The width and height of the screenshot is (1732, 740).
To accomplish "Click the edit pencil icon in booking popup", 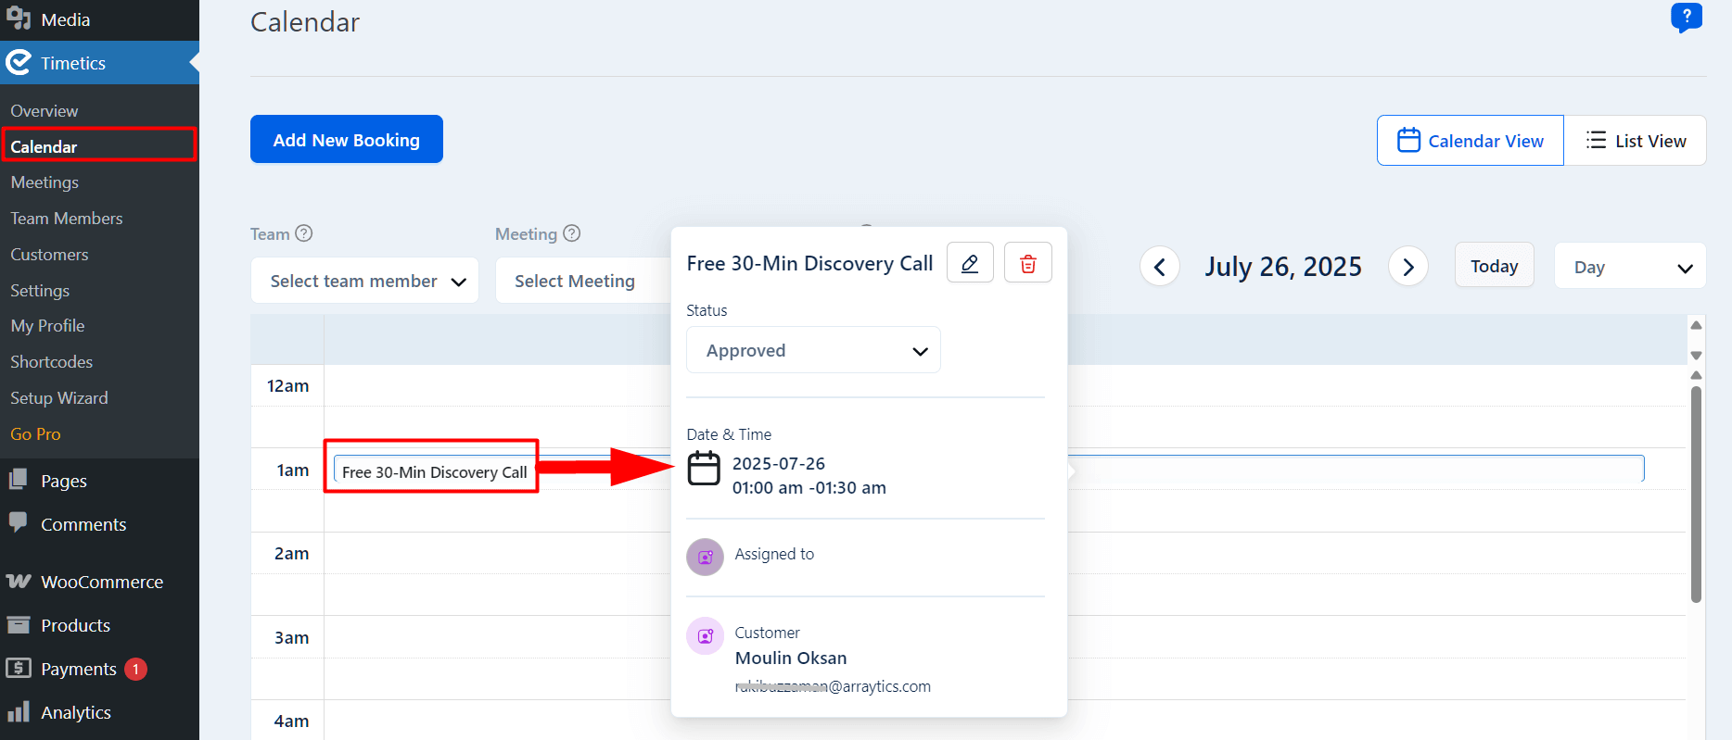I will [x=970, y=263].
